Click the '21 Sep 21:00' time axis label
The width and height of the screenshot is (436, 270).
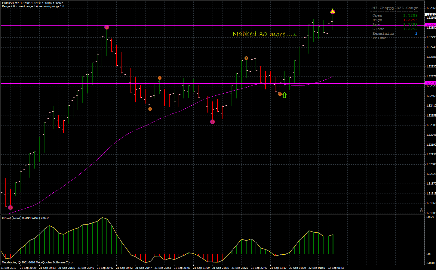[182, 268]
